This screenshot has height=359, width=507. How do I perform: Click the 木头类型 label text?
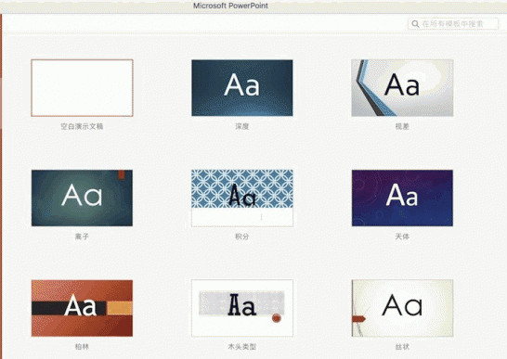click(x=242, y=347)
